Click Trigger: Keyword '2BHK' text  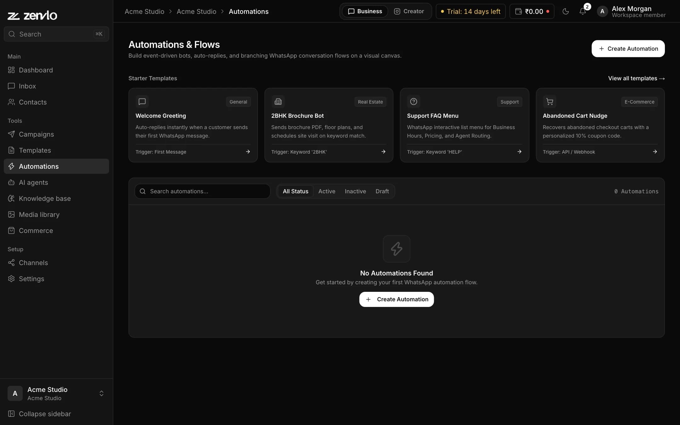[299, 152]
